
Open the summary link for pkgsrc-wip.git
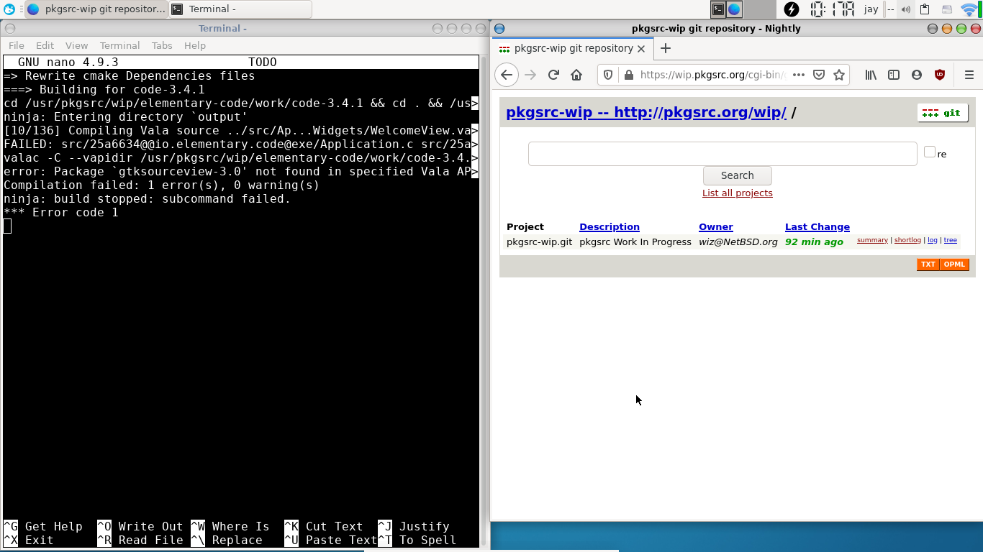(x=872, y=240)
